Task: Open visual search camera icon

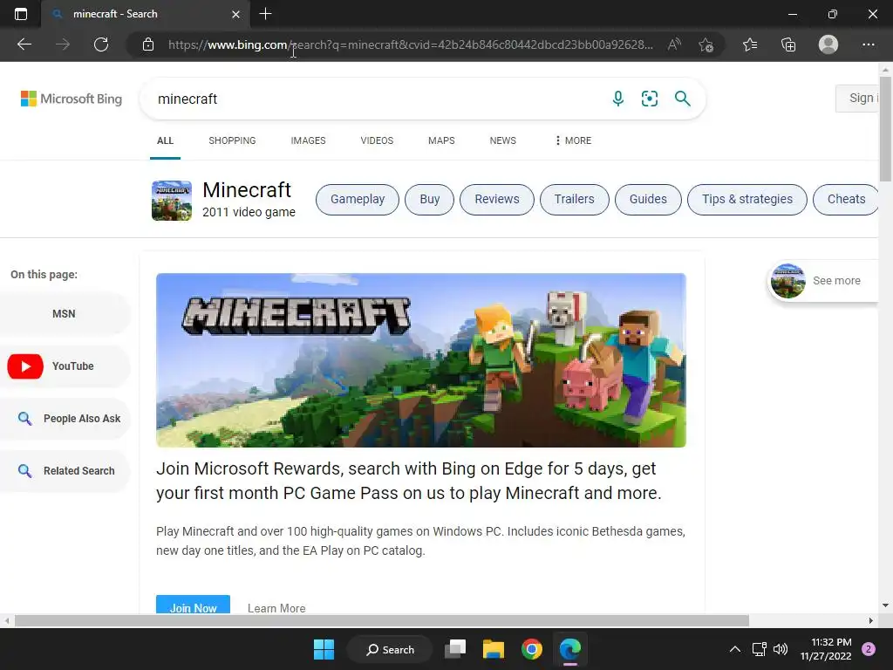Action: click(649, 99)
